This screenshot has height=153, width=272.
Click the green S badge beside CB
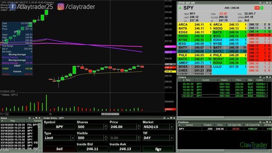262,8
